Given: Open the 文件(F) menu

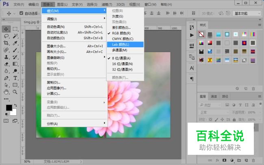Looking at the screenshot, I should pos(19,4).
